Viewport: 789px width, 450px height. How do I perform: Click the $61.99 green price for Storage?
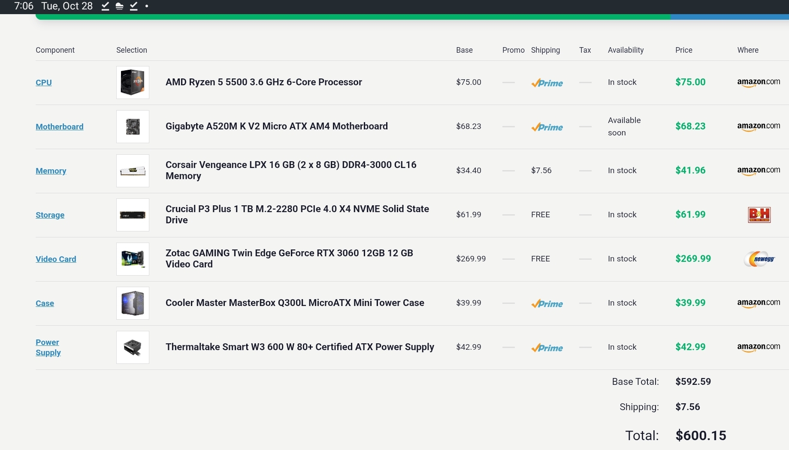pyautogui.click(x=690, y=214)
